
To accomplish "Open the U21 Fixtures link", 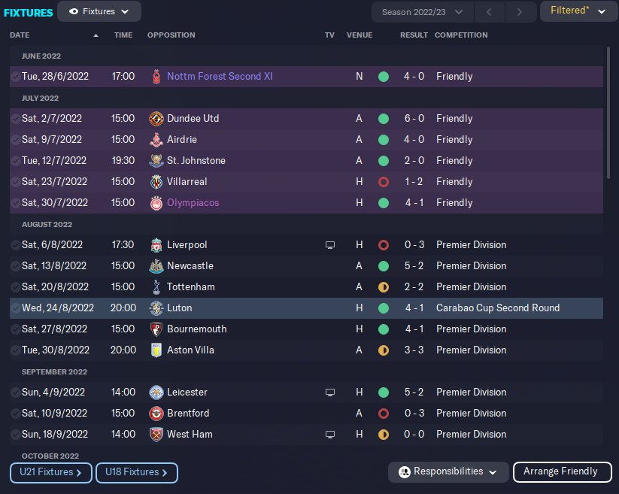I will 51,472.
